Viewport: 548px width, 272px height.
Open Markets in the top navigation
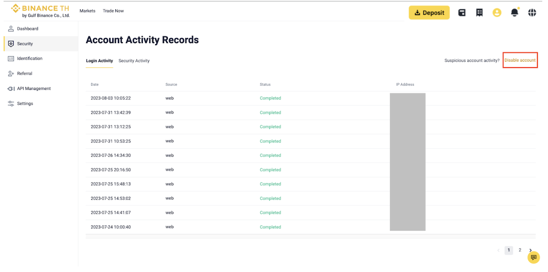(x=87, y=11)
